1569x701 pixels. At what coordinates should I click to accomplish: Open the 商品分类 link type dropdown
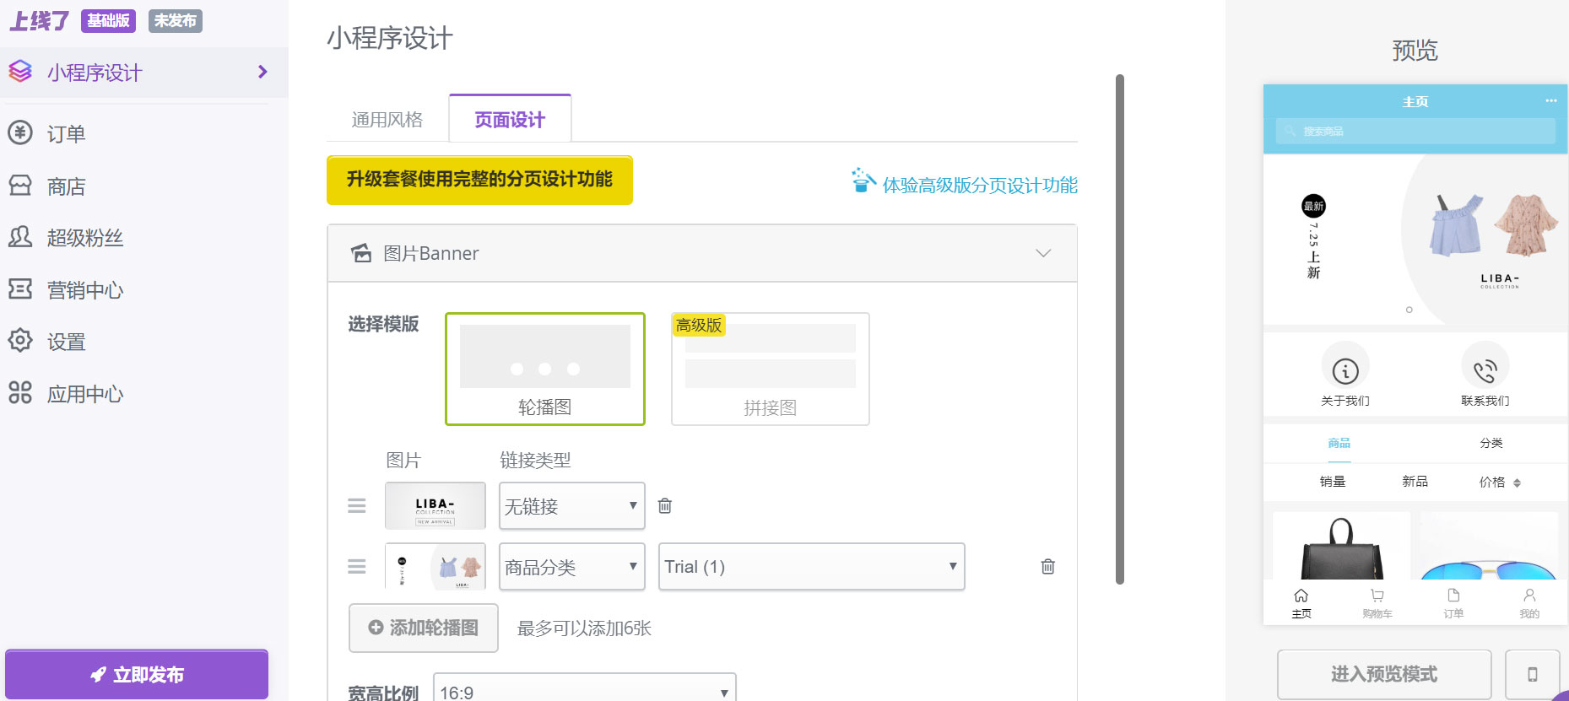572,567
